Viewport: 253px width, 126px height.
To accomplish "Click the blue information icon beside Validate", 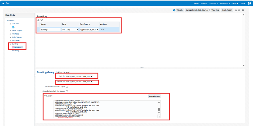I will coord(174,10).
